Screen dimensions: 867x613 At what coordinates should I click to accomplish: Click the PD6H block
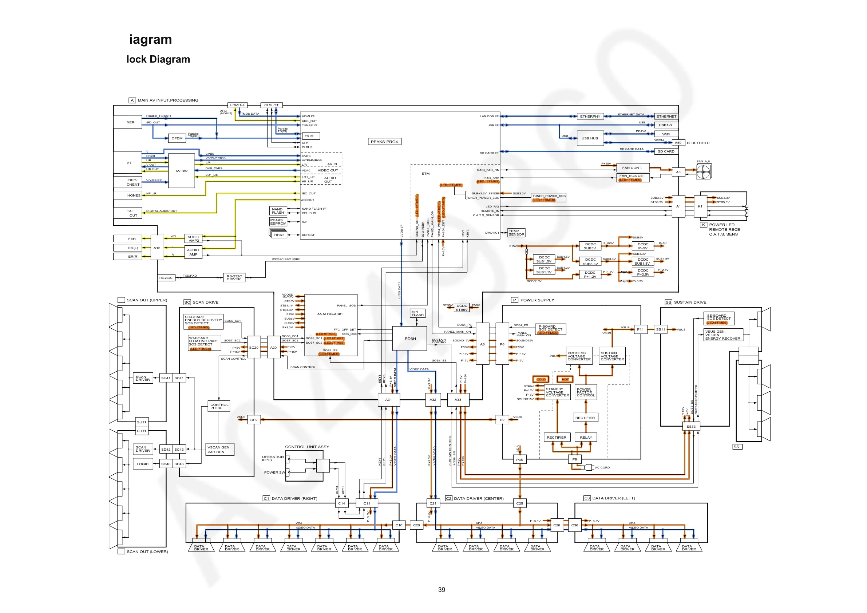pos(410,339)
